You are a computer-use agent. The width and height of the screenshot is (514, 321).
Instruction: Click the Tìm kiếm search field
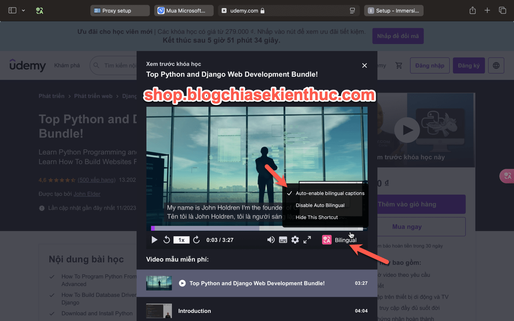click(x=114, y=65)
